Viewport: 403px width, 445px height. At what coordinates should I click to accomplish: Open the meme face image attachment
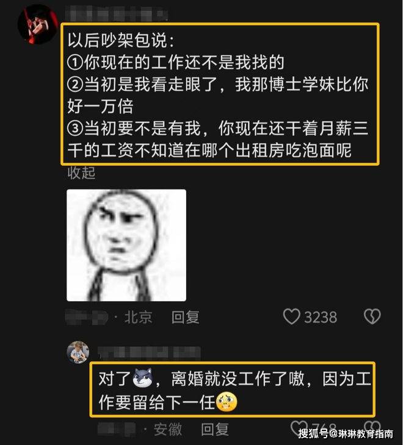(126, 245)
